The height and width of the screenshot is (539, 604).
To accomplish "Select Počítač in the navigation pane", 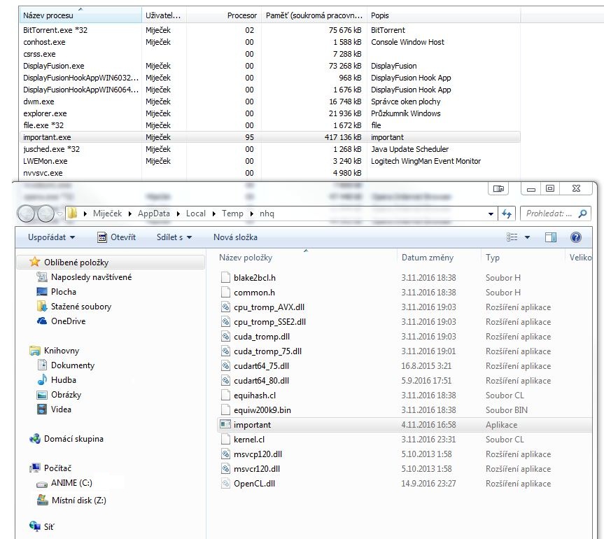I will pyautogui.click(x=57, y=468).
